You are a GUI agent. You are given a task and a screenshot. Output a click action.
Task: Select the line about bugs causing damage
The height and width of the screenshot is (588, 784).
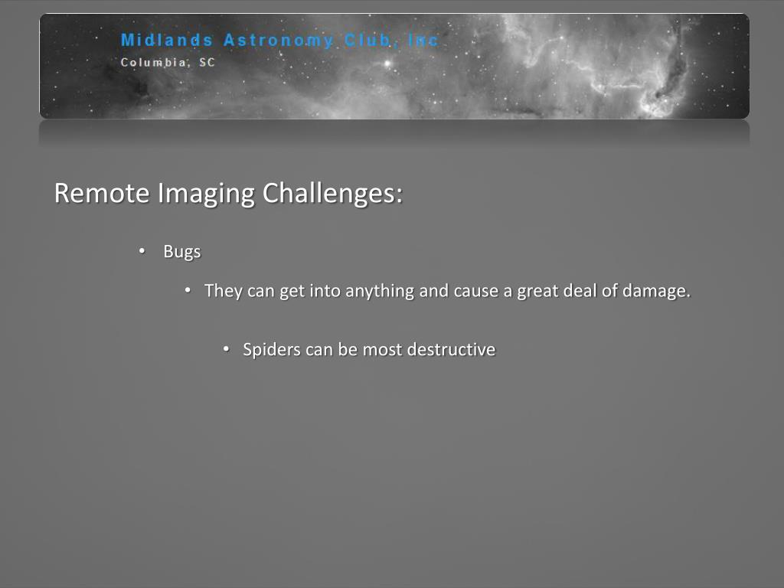tap(447, 291)
